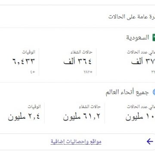Click the +٢٨٢ daily recoveries change
This screenshot has height=155, width=155.
pyautogui.click(x=88, y=72)
